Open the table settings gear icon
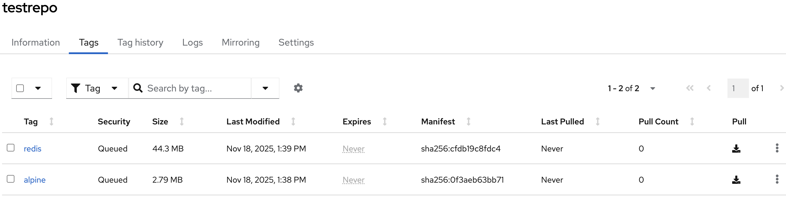This screenshot has height=200, width=786. point(298,88)
